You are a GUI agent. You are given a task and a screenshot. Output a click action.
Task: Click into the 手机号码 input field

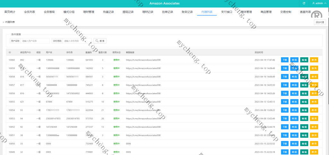[77, 41]
